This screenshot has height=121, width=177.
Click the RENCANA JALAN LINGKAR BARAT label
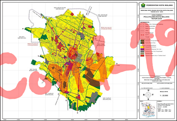33,44
